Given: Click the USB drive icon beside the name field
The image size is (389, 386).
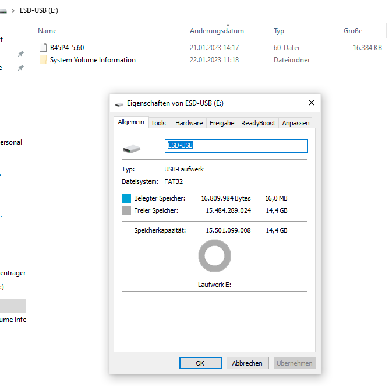Looking at the screenshot, I should (x=132, y=149).
